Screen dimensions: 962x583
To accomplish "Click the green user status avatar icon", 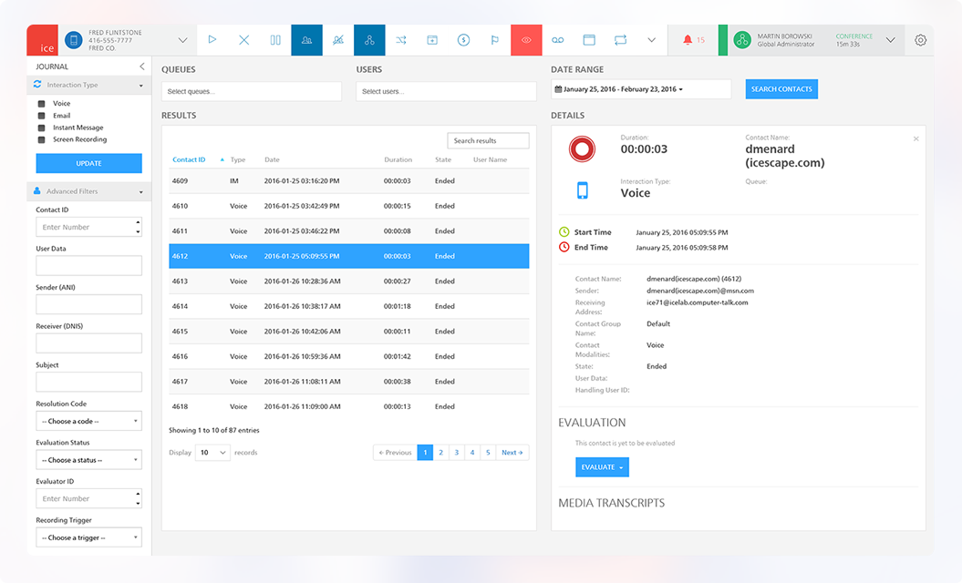I will (x=742, y=40).
